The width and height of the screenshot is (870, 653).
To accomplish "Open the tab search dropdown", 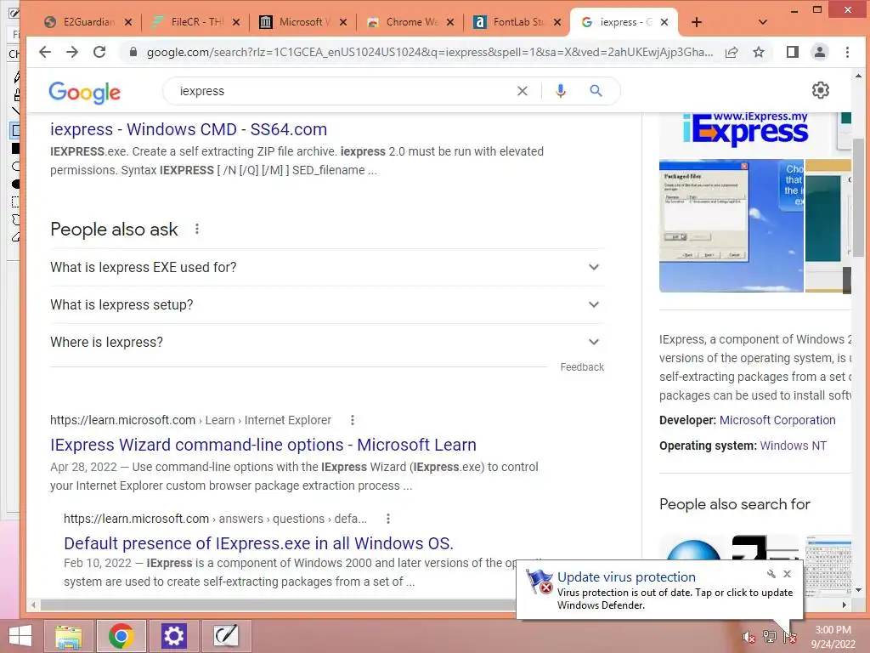I will click(x=763, y=22).
